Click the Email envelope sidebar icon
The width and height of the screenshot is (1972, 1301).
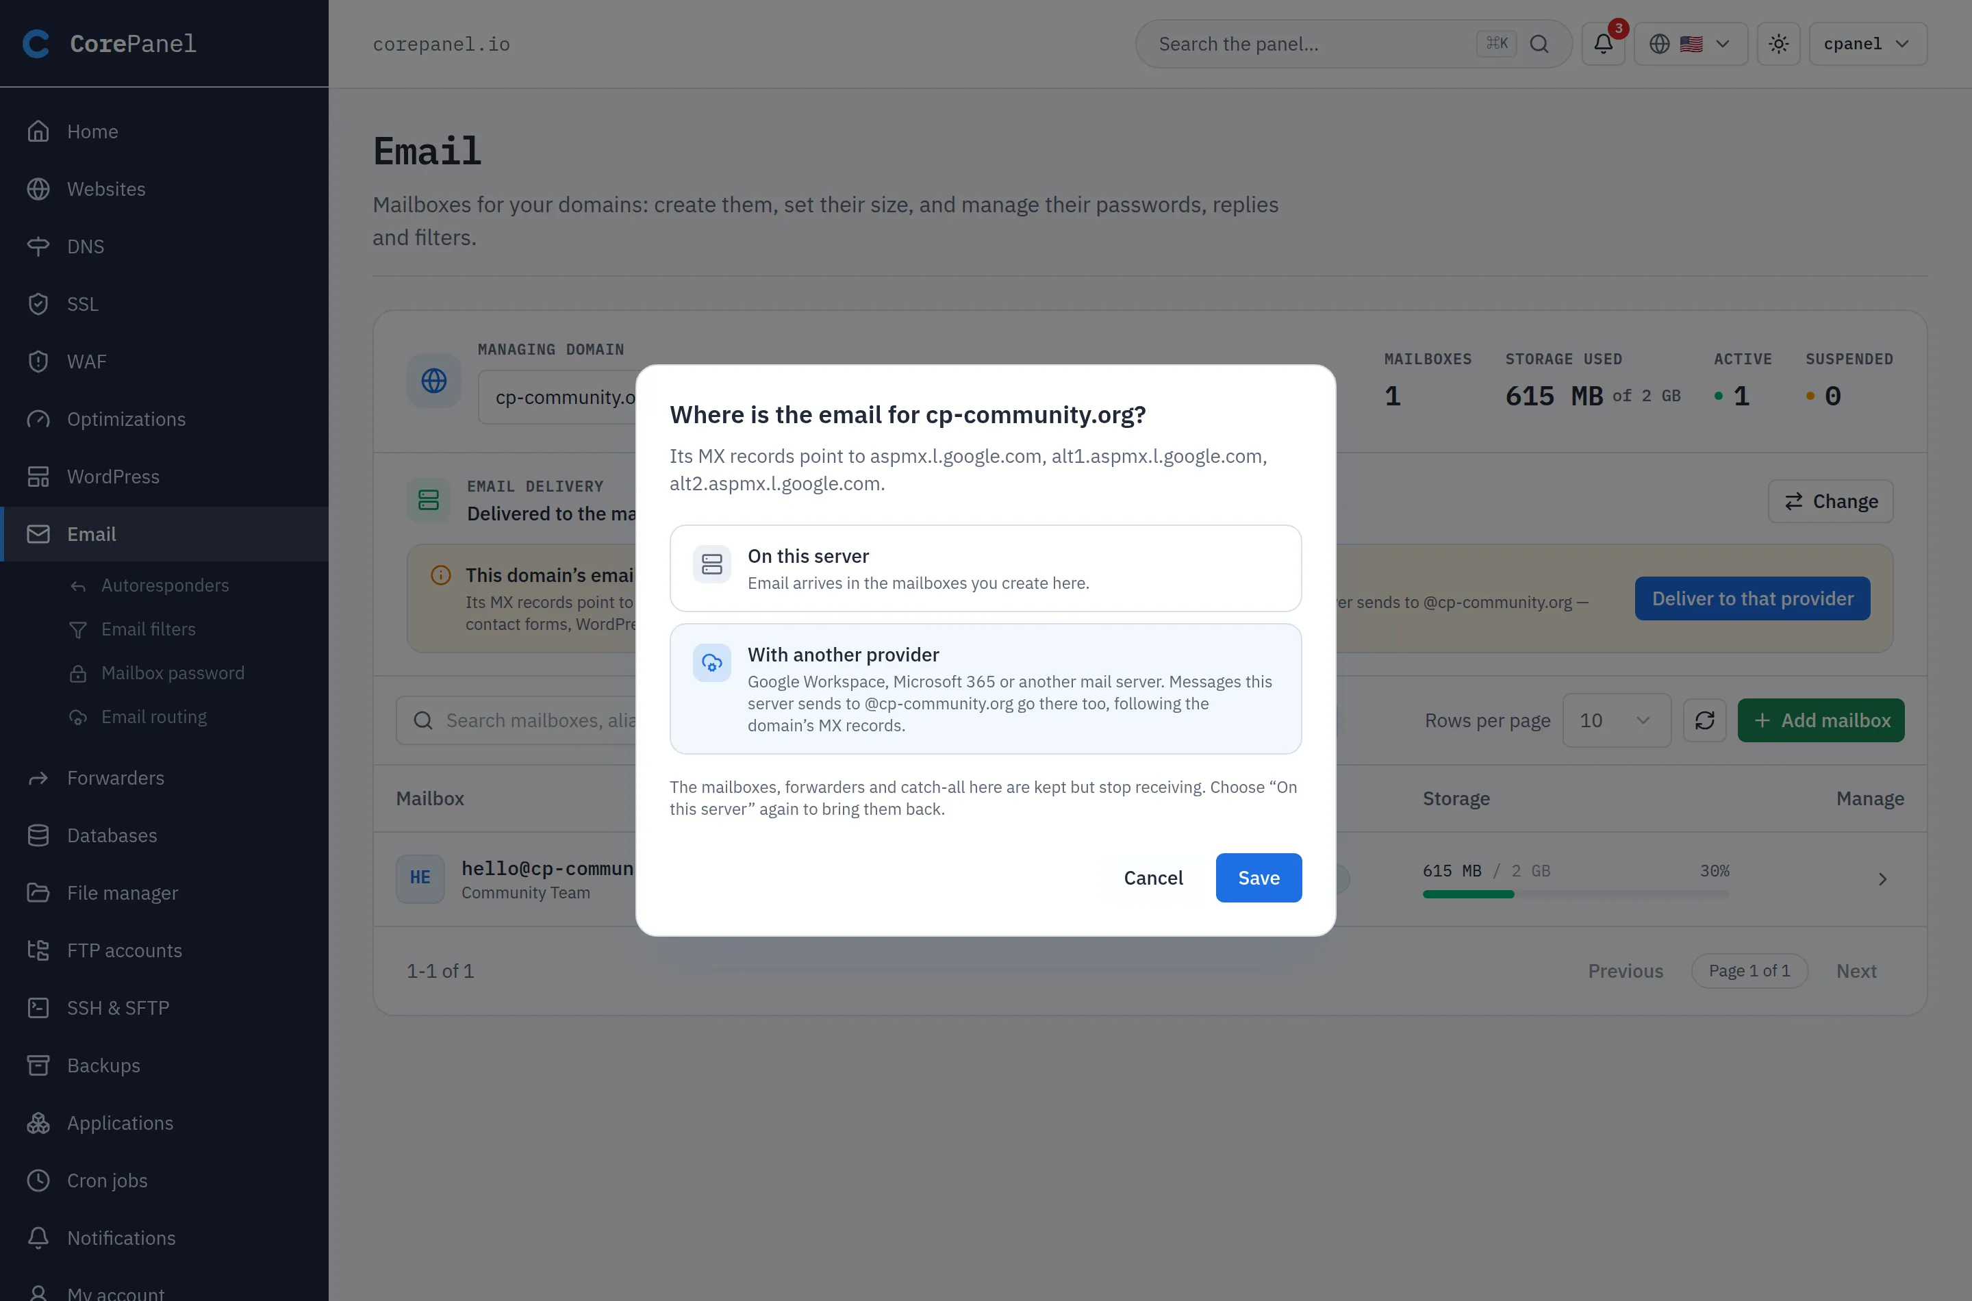pyautogui.click(x=38, y=534)
